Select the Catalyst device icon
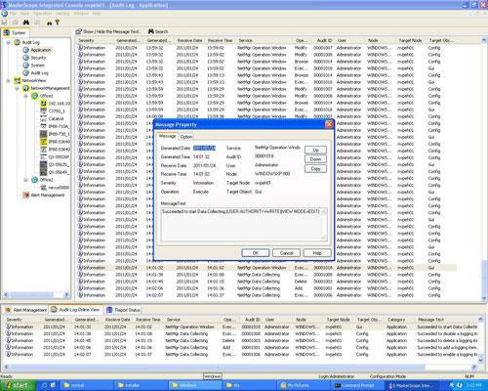This screenshot has width=488, height=391. pyautogui.click(x=43, y=118)
